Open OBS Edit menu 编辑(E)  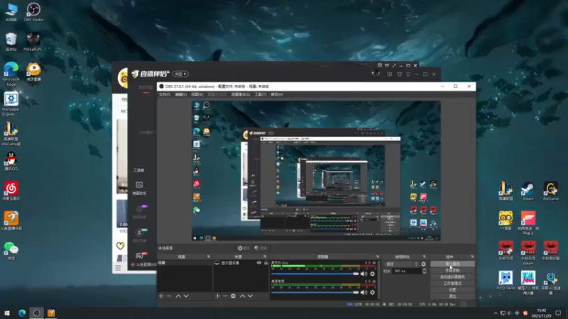181,94
